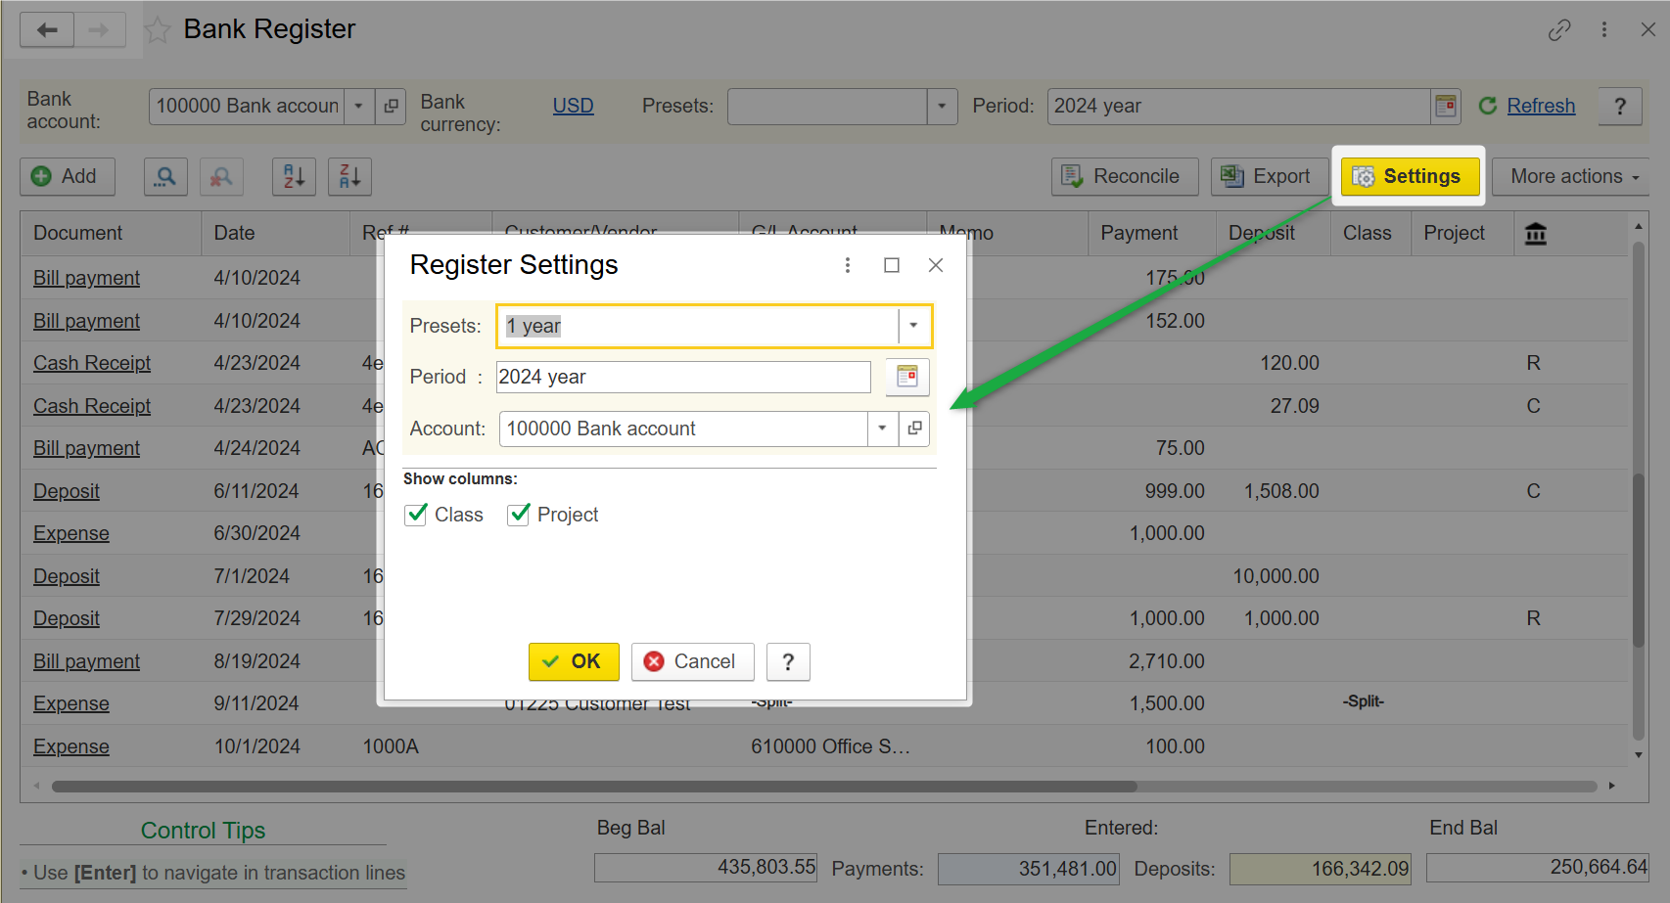Image resolution: width=1670 pixels, height=903 pixels.
Task: Open selected Account record in dialog
Action: [x=914, y=429]
